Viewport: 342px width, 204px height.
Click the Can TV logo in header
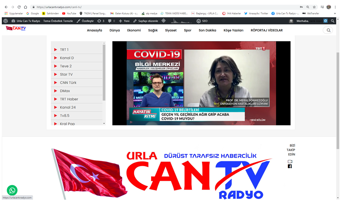pyautogui.click(x=16, y=28)
